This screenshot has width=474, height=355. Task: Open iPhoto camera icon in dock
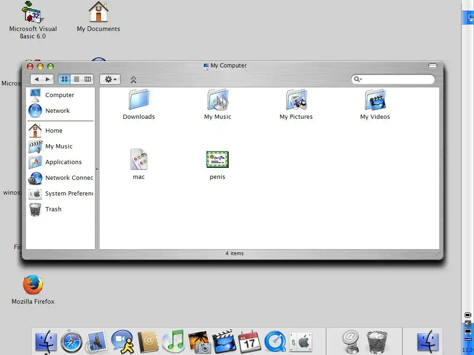(199, 342)
